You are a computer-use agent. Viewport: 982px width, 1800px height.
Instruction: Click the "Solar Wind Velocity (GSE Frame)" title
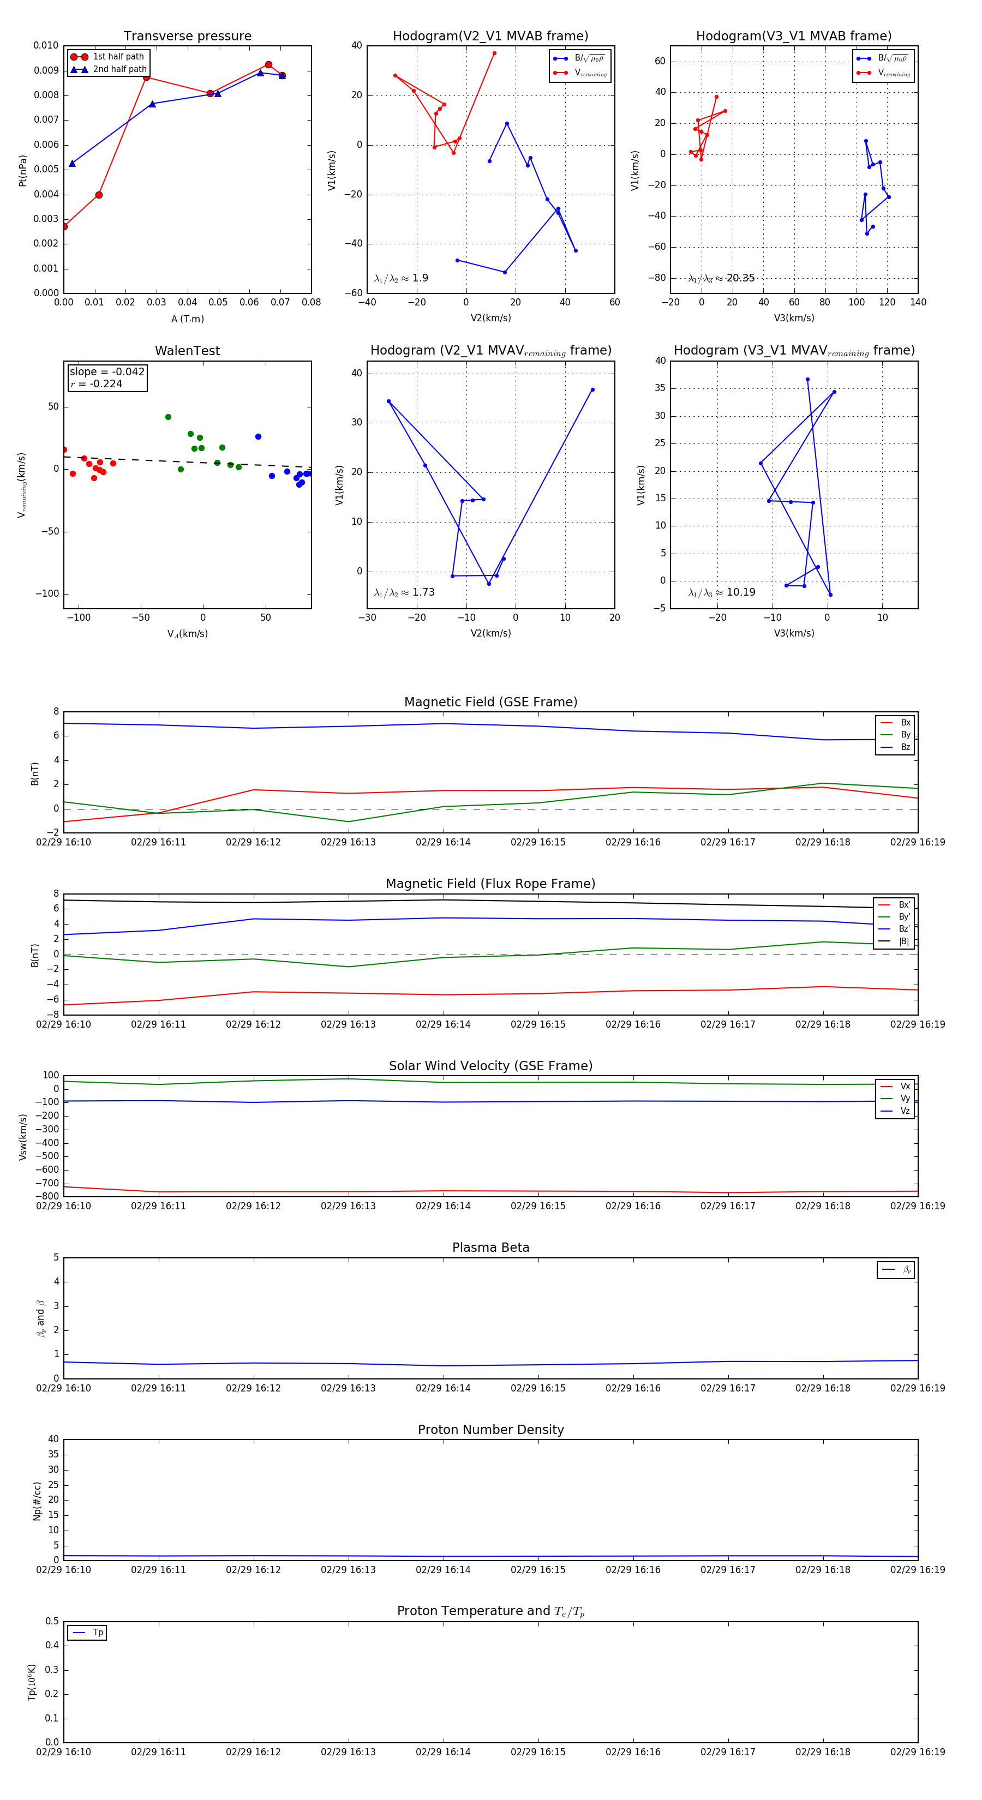tap(490, 1066)
